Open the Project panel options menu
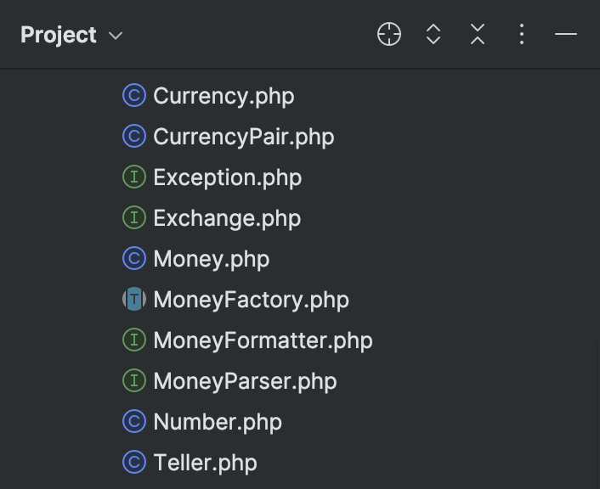The height and width of the screenshot is (489, 600). tap(522, 35)
